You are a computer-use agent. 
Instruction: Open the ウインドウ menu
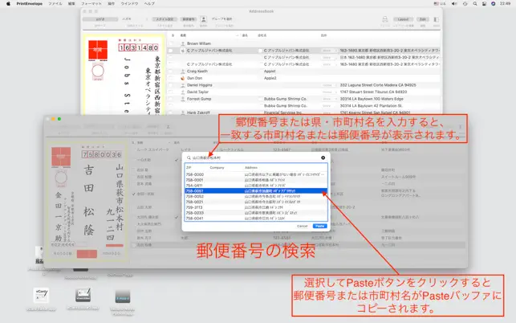pyautogui.click(x=129, y=4)
